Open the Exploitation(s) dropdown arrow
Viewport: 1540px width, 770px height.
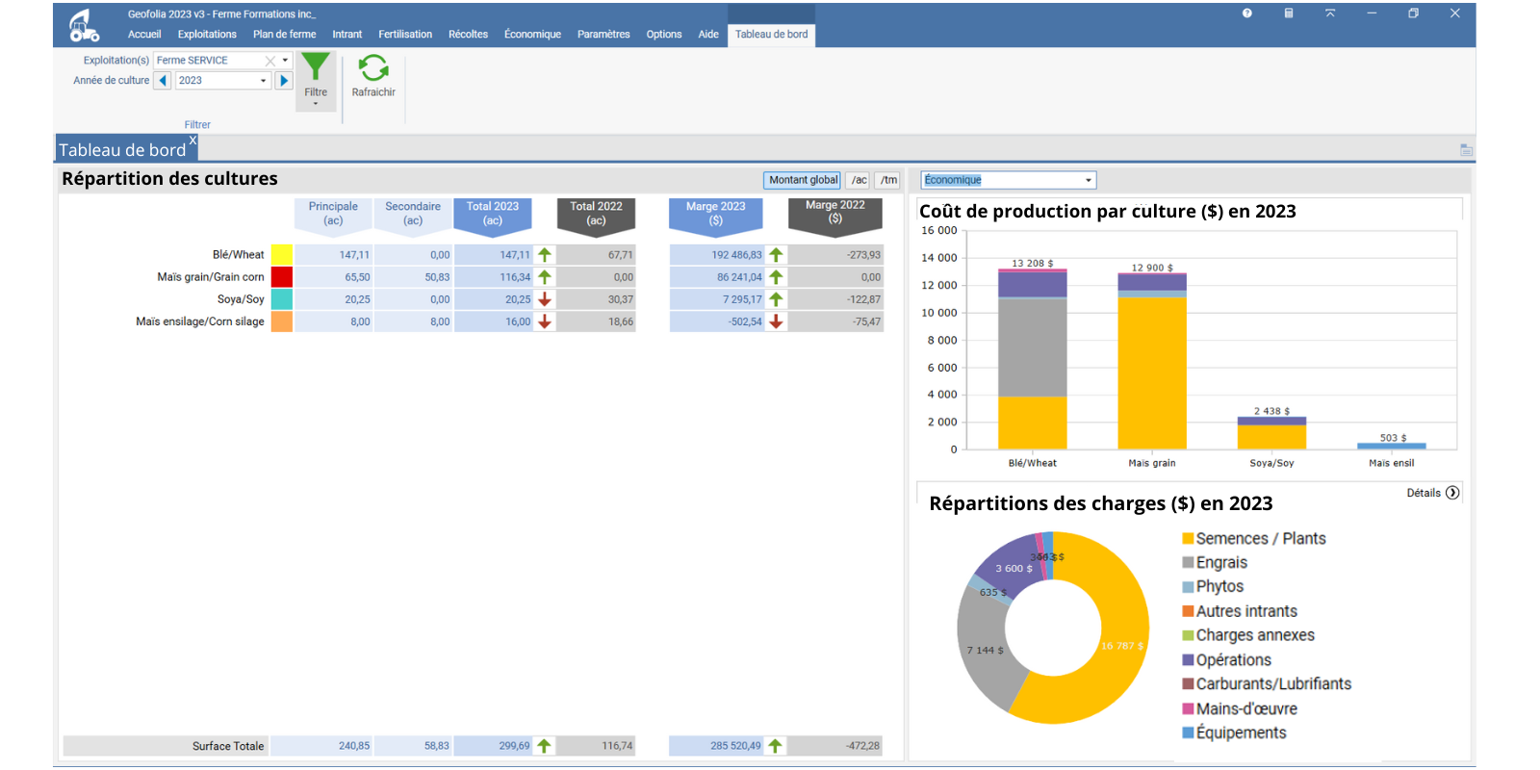[285, 61]
